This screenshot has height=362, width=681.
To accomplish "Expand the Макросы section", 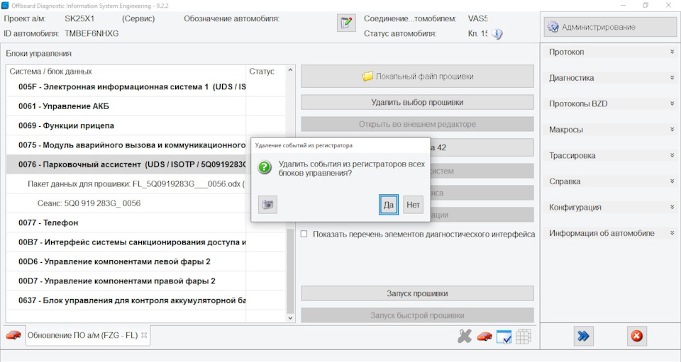I will point(610,130).
